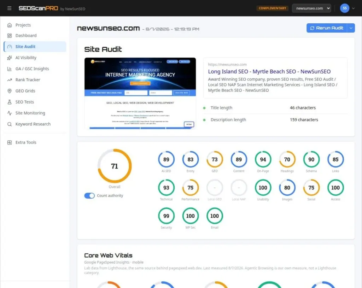Click the refresh icon in Rerun Audit
Image resolution: width=362 pixels, height=288 pixels.
(312, 28)
